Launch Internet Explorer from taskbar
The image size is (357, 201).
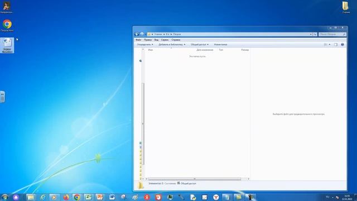coord(42,197)
